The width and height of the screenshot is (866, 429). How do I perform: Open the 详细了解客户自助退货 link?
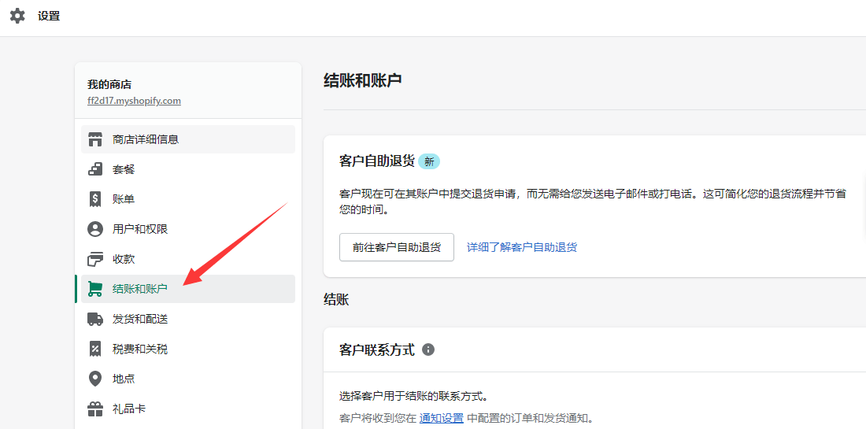click(x=522, y=247)
